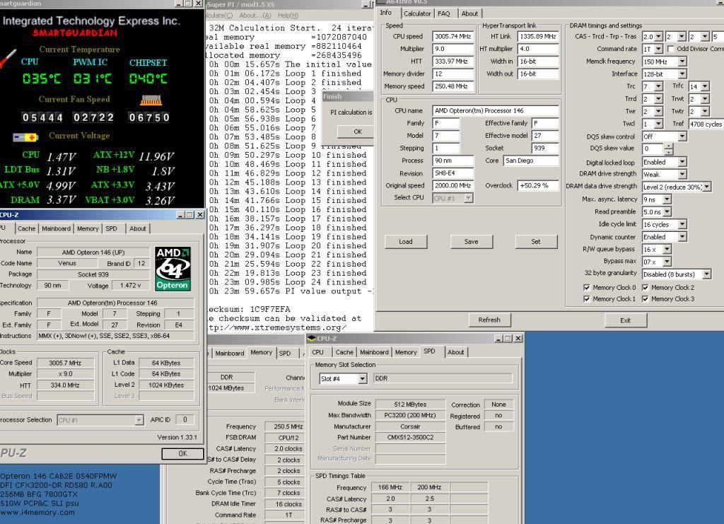Enable the Odd Divisor Correct checkbox
The width and height of the screenshot is (724, 524).
click(x=670, y=49)
